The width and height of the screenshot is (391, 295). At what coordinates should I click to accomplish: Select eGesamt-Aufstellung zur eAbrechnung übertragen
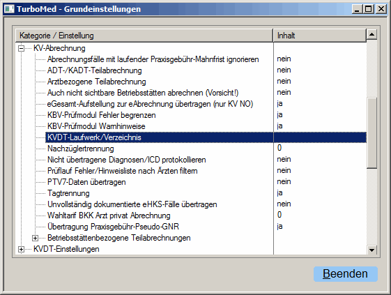[150, 104]
